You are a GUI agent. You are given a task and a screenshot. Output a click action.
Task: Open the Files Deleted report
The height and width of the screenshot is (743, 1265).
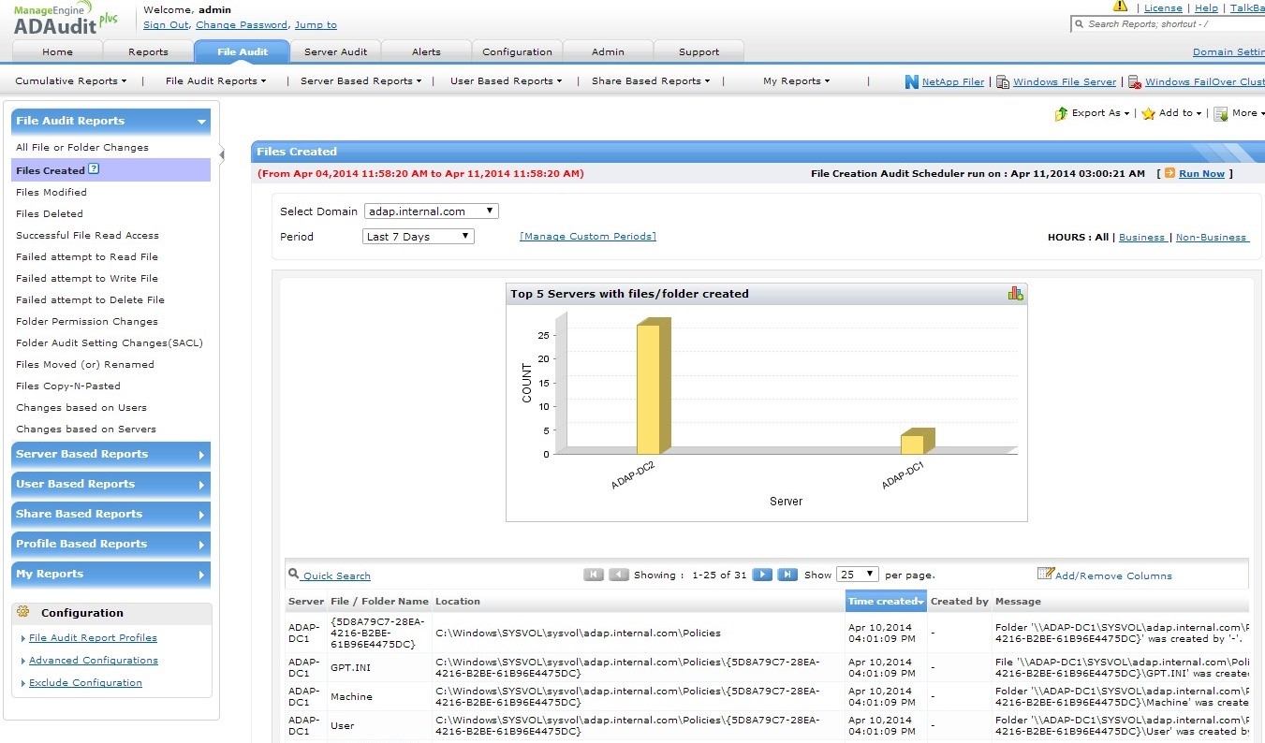[x=49, y=214]
